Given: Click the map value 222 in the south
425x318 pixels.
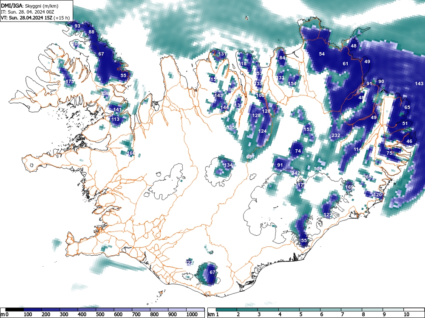Looking at the screenshot, I should point(189,262).
